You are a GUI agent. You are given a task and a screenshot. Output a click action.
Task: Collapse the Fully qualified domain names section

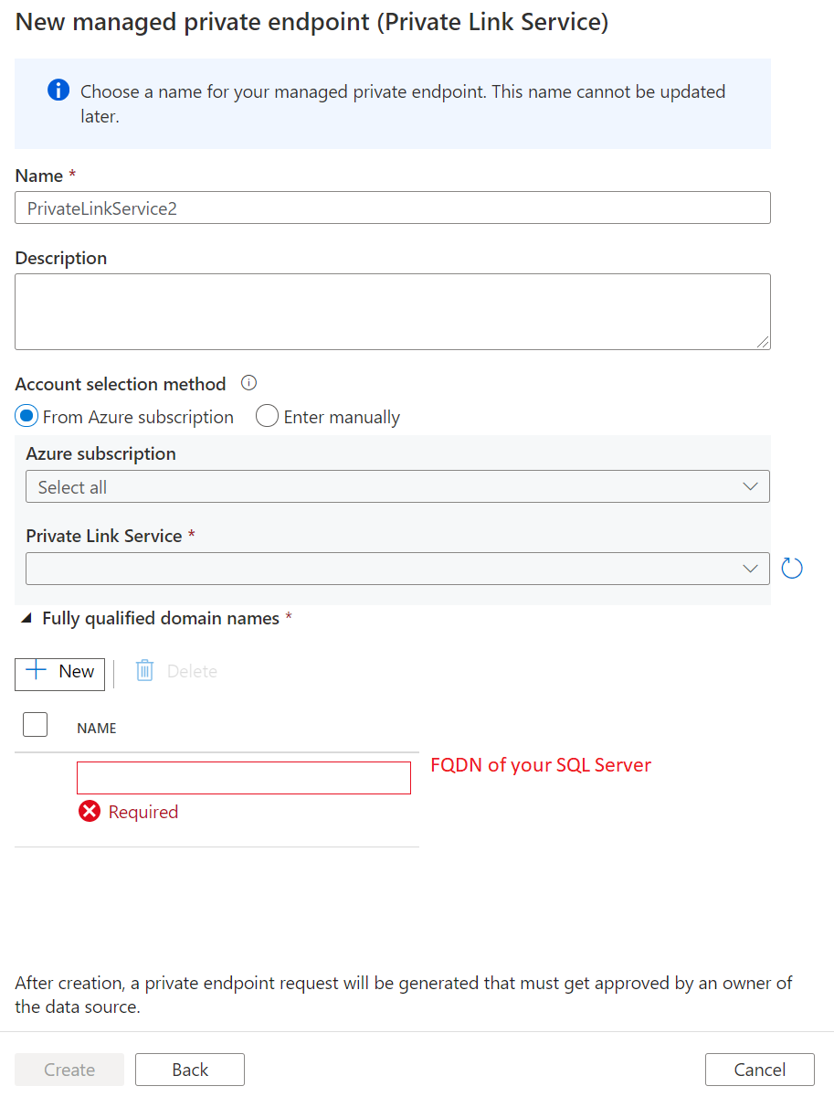point(25,617)
